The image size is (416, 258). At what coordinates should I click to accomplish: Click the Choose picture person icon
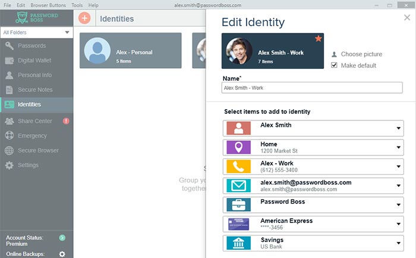click(x=334, y=55)
